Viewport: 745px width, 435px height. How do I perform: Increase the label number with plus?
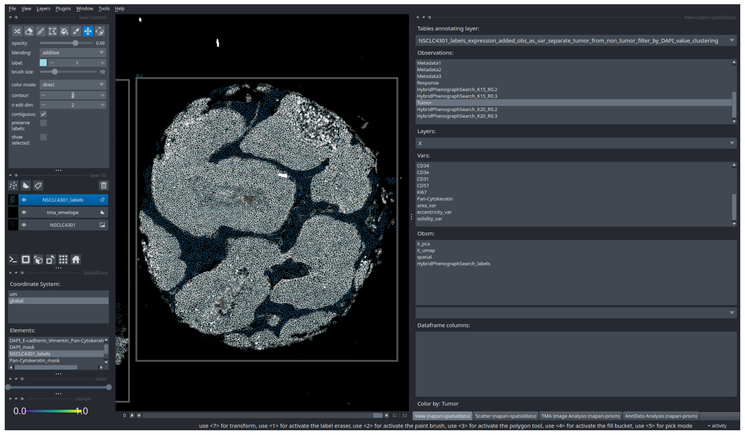click(102, 63)
